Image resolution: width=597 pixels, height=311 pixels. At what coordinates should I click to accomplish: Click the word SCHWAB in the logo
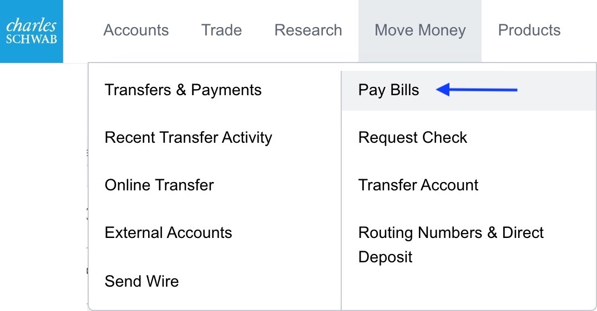tap(32, 40)
